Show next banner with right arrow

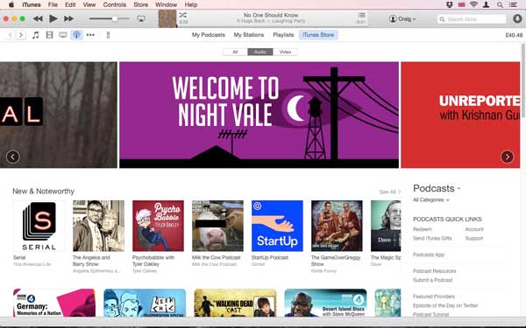click(x=507, y=157)
